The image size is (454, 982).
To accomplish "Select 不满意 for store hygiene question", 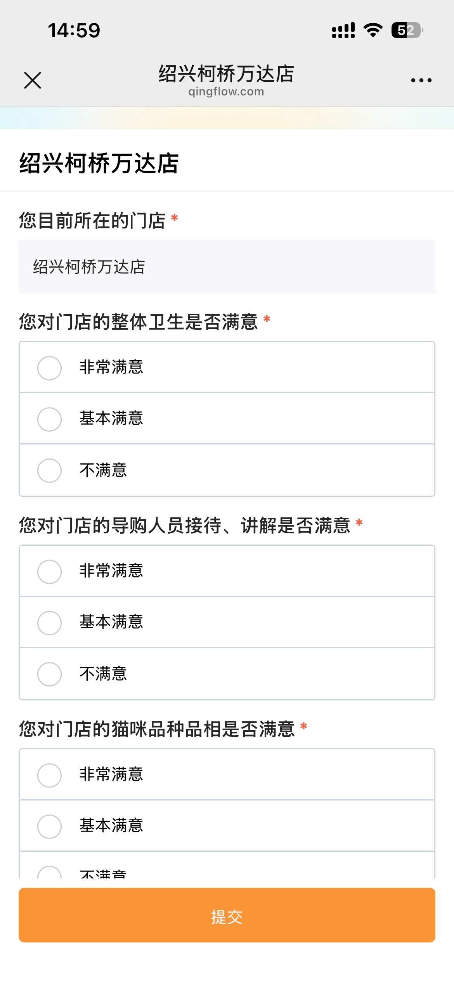I will tap(50, 470).
